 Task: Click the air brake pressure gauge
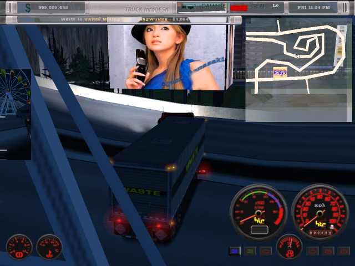[19, 247]
